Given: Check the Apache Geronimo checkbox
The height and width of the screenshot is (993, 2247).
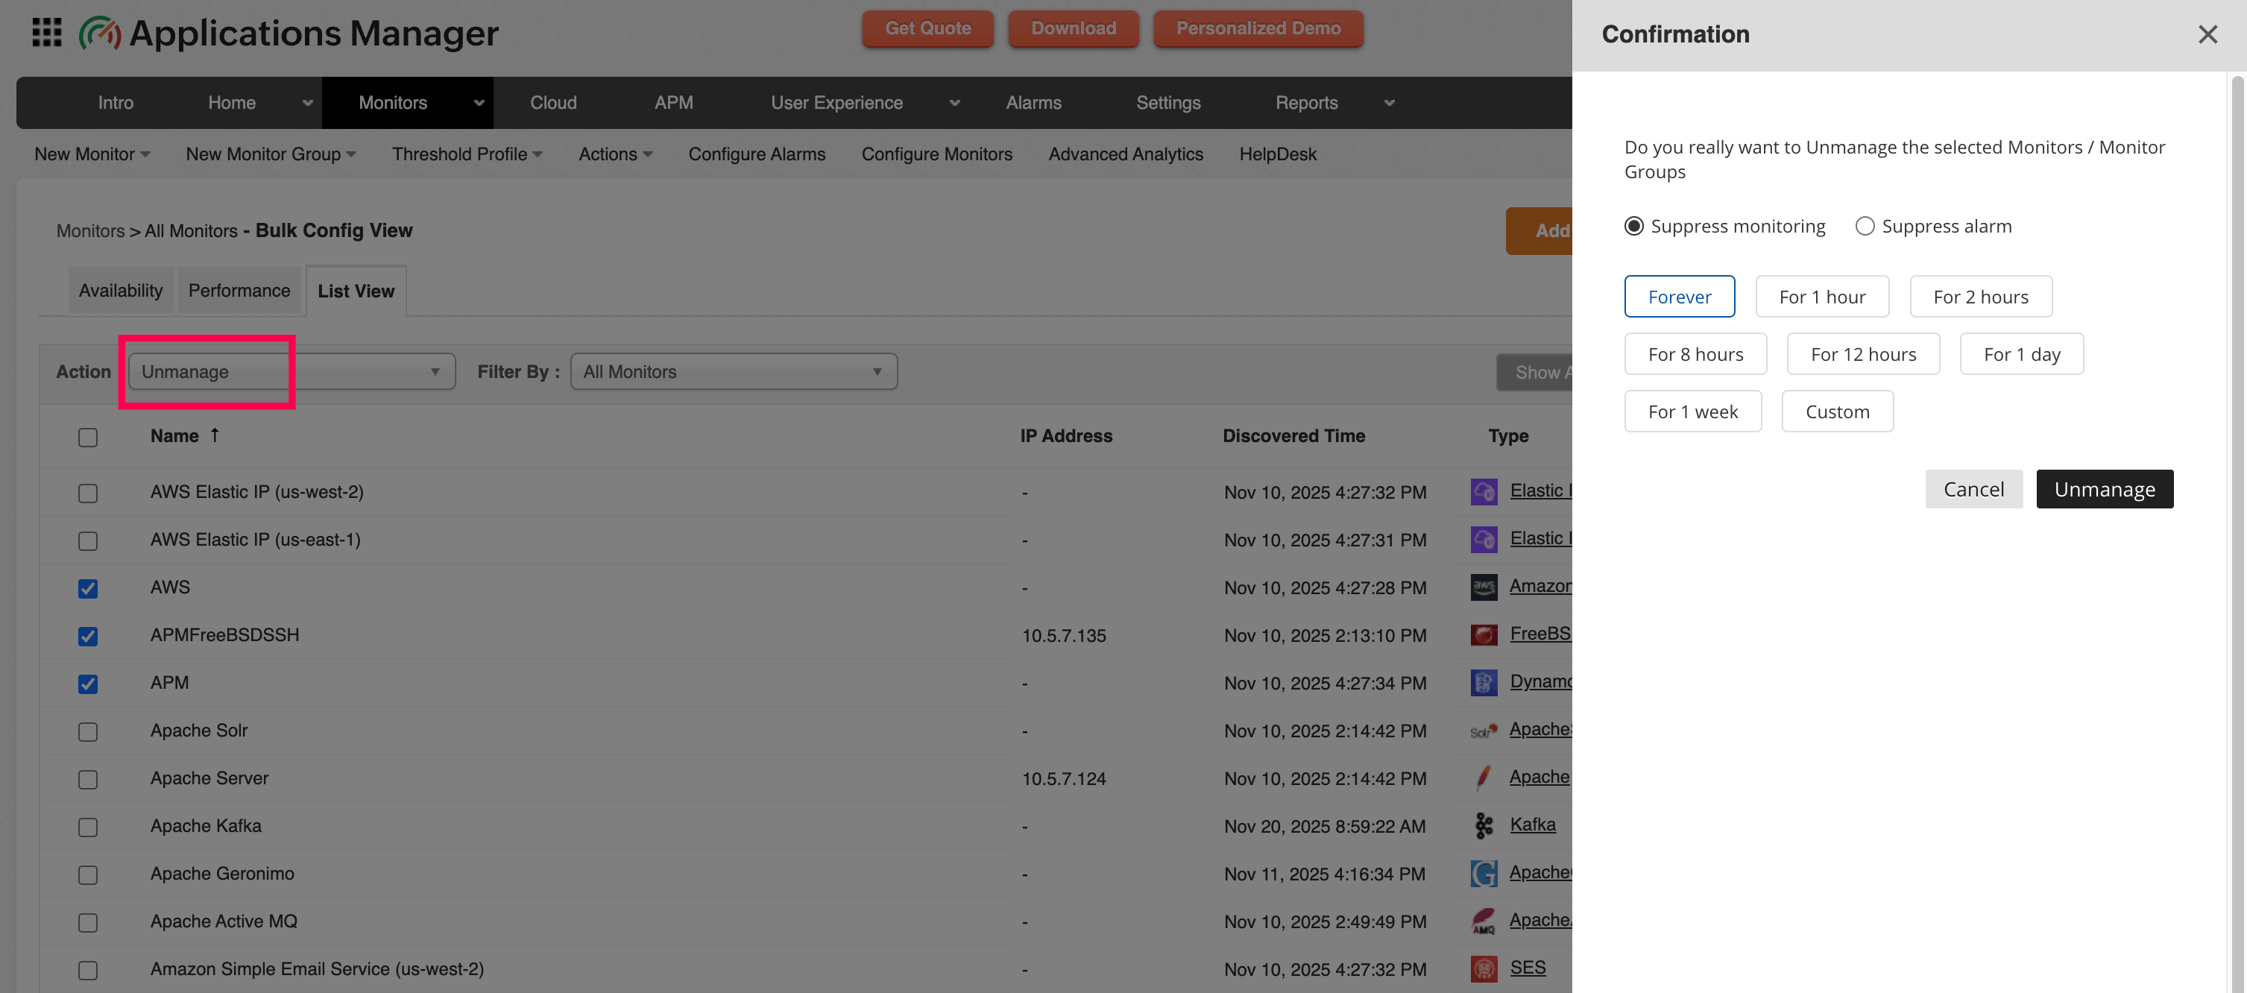Looking at the screenshot, I should point(88,874).
